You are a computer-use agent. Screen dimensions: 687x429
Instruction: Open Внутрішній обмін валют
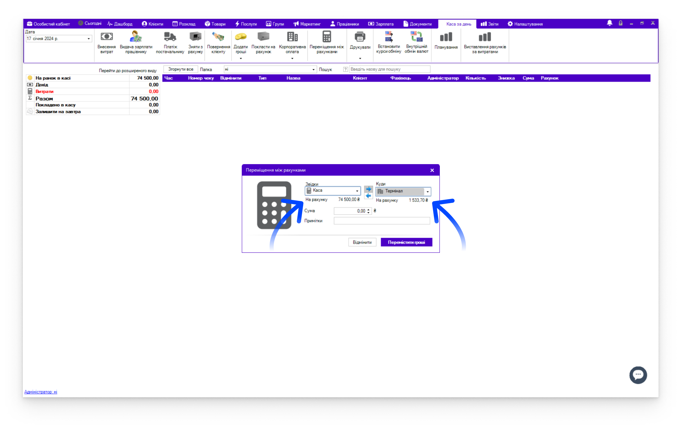[x=416, y=43]
